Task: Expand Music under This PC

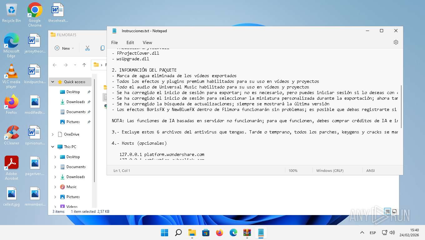Action: (55, 187)
